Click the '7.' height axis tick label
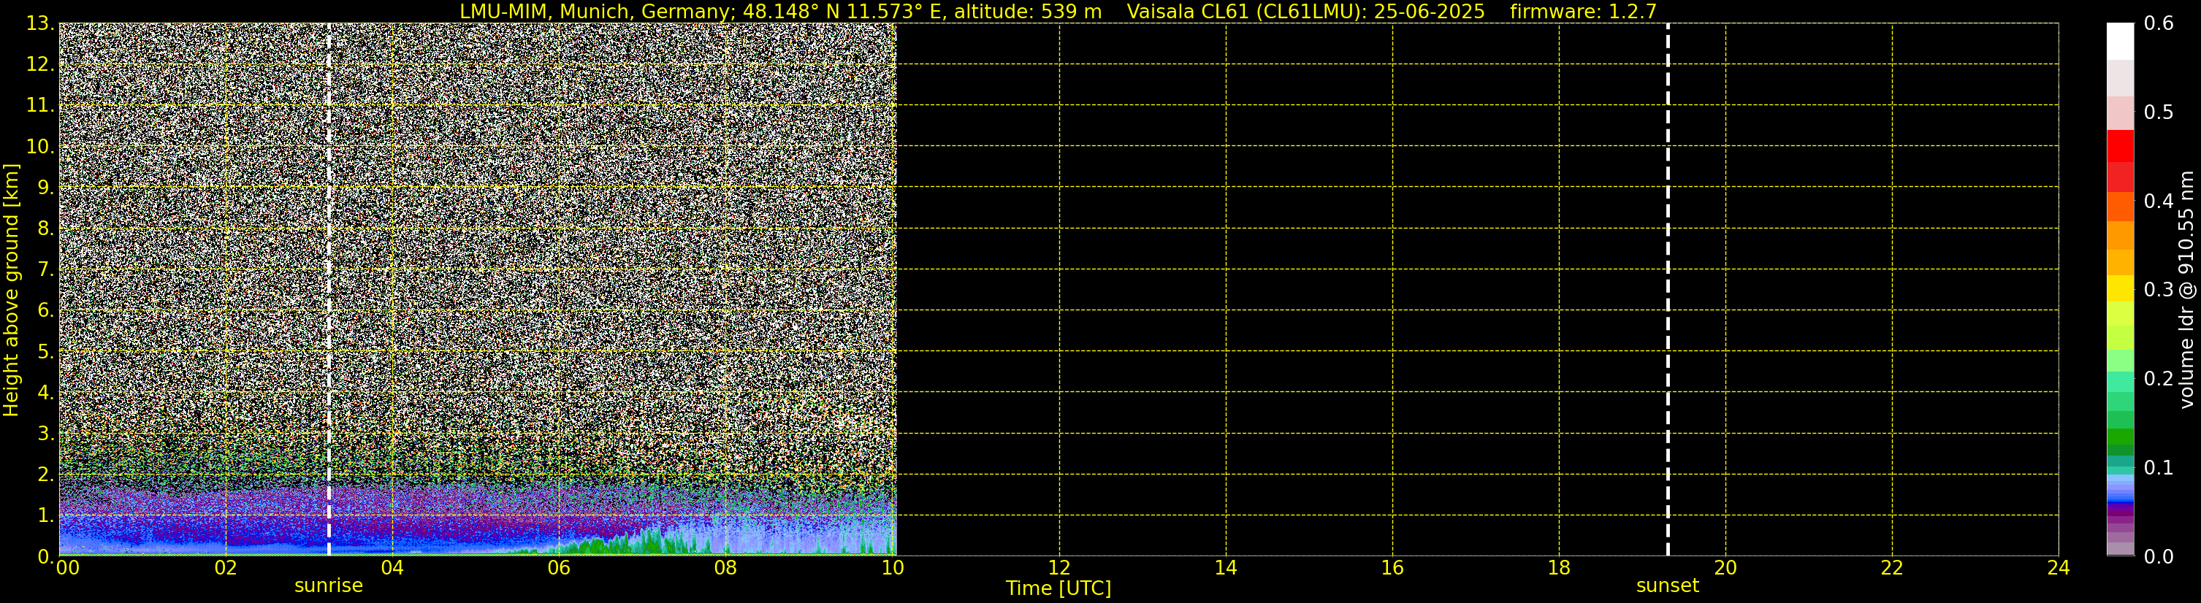2201x603 pixels. 45,269
